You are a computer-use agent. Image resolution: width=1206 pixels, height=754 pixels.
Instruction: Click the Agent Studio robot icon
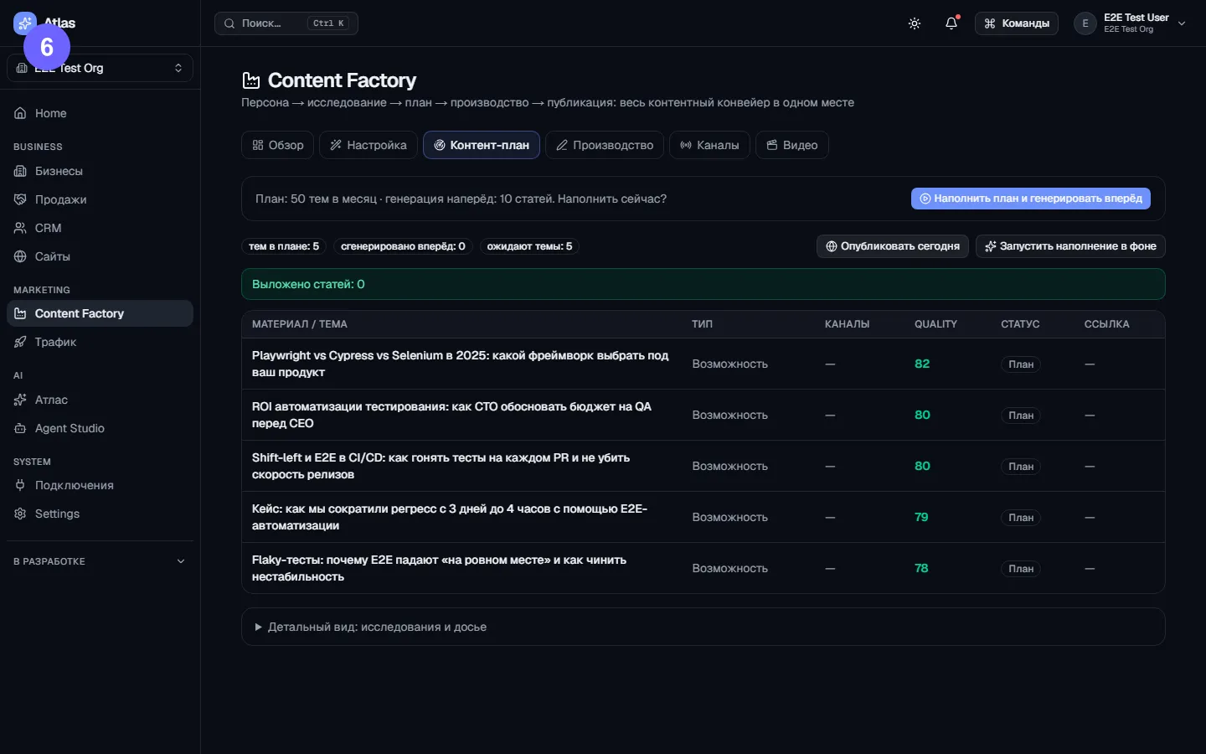[20, 428]
